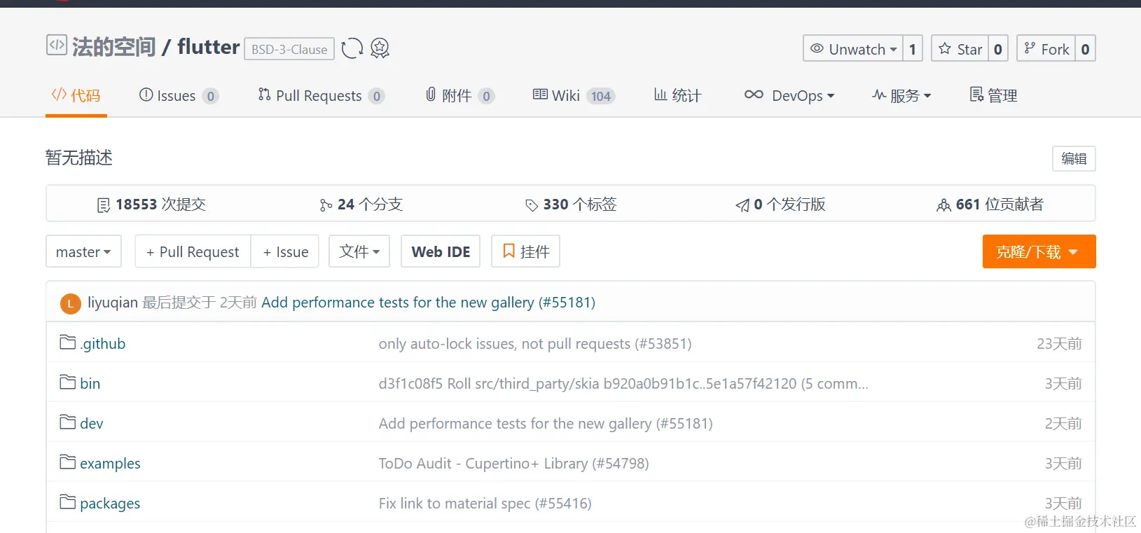Open the .github folder
The width and height of the screenshot is (1141, 533).
102,343
